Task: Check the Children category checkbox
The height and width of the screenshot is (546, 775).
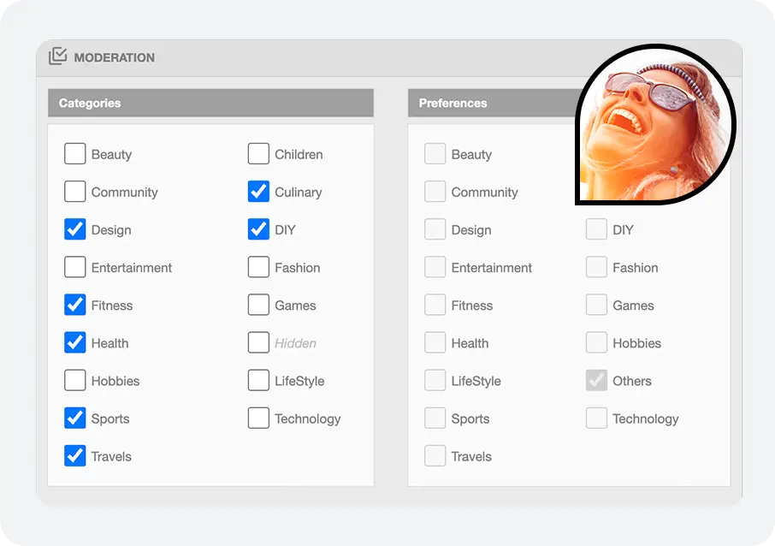Action: click(258, 154)
